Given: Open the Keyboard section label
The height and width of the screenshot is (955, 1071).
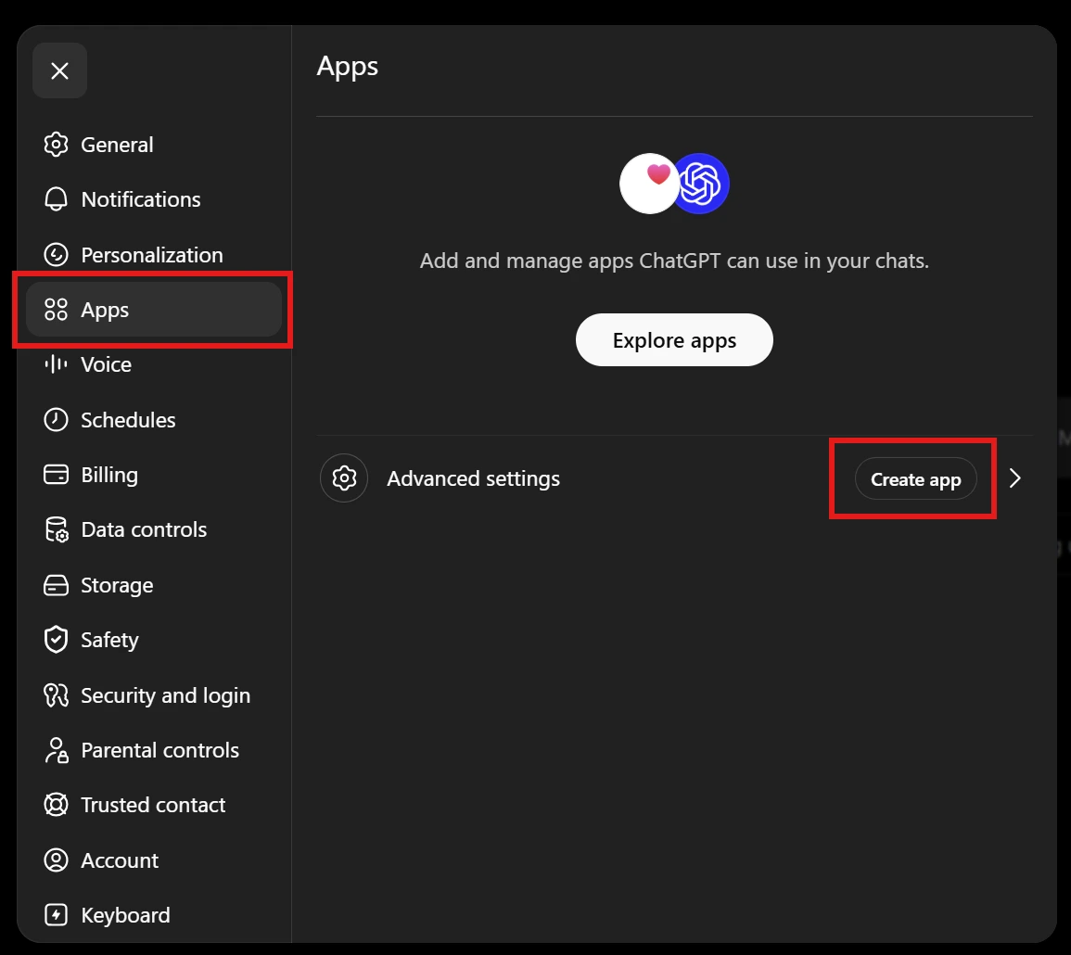Looking at the screenshot, I should click(x=125, y=915).
